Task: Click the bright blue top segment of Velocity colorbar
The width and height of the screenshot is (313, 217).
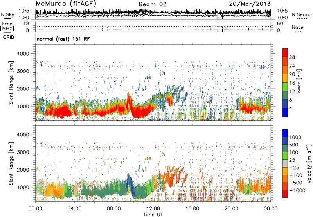Action: (285, 133)
